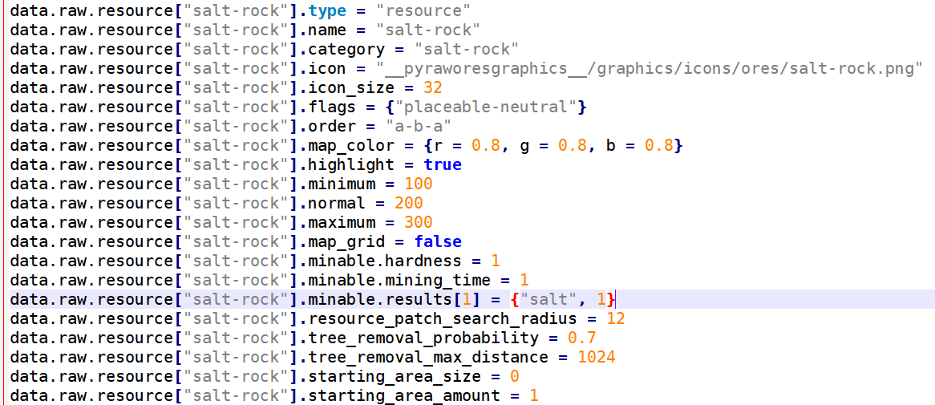Screen dimensions: 935x405
Task: Click the tree_removal_max_distance value 1024
Action: 596,358
